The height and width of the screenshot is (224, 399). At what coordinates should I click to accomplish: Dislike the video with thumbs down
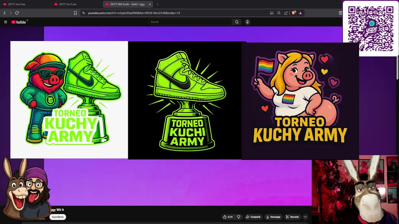tap(239, 217)
